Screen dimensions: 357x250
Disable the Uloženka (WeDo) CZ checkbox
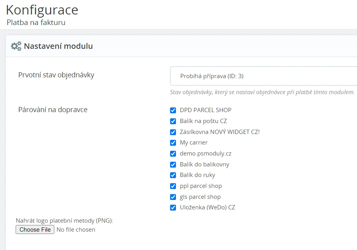173,207
